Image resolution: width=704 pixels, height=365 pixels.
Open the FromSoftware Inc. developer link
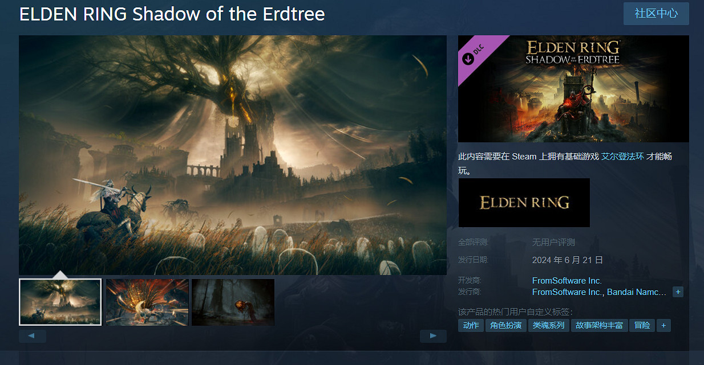pos(567,281)
